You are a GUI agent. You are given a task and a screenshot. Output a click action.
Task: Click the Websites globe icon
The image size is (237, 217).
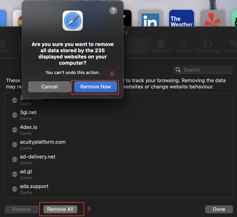[x=161, y=43]
